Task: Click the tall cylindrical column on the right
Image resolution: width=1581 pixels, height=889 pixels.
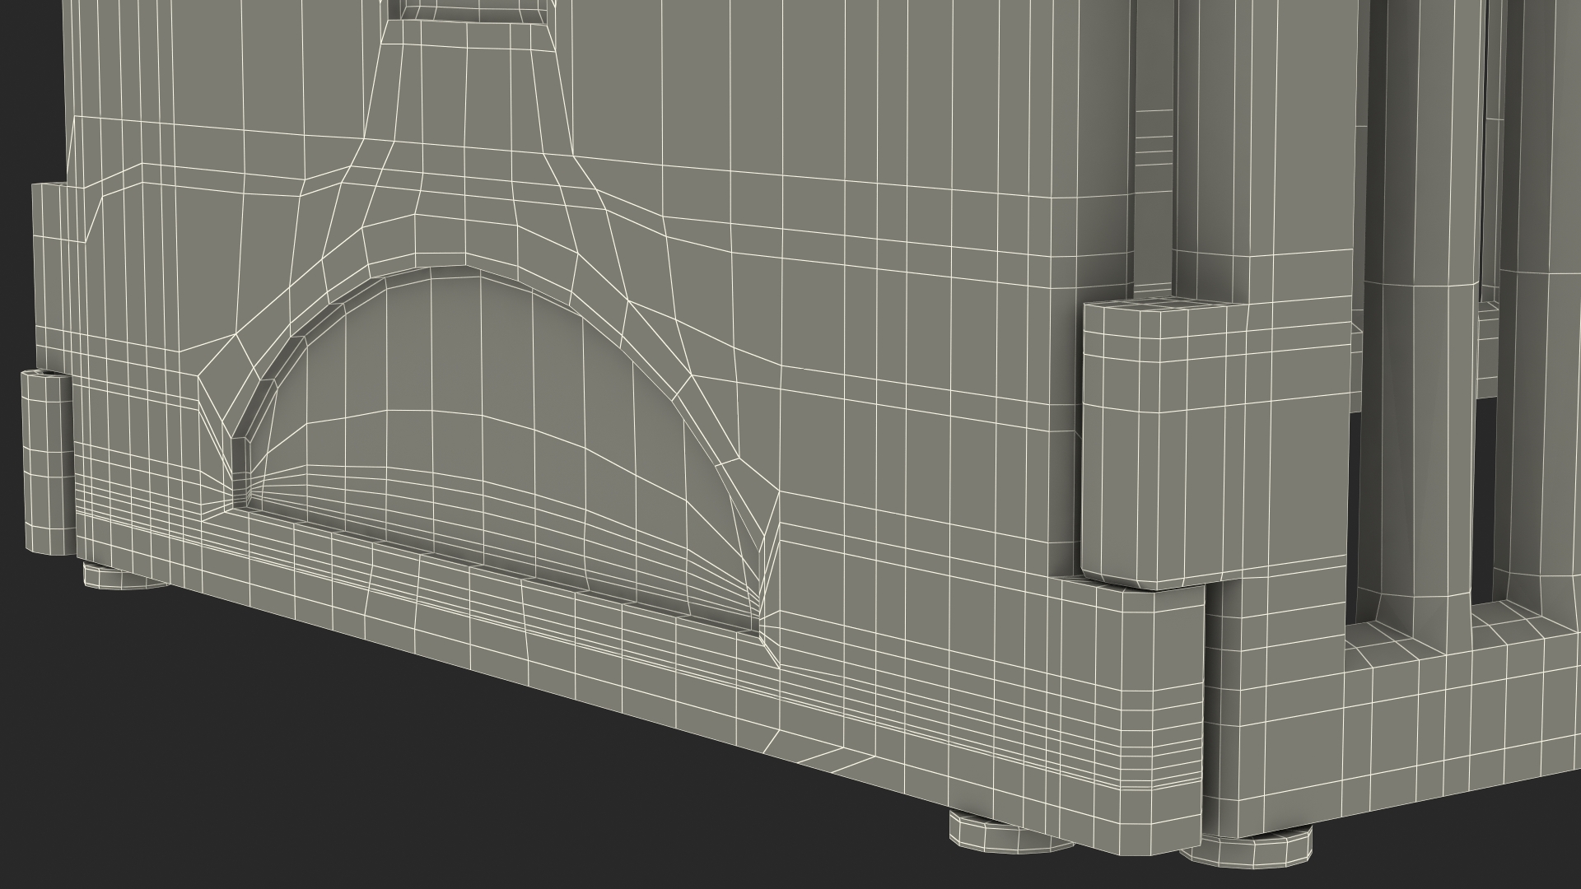Action: click(1420, 329)
